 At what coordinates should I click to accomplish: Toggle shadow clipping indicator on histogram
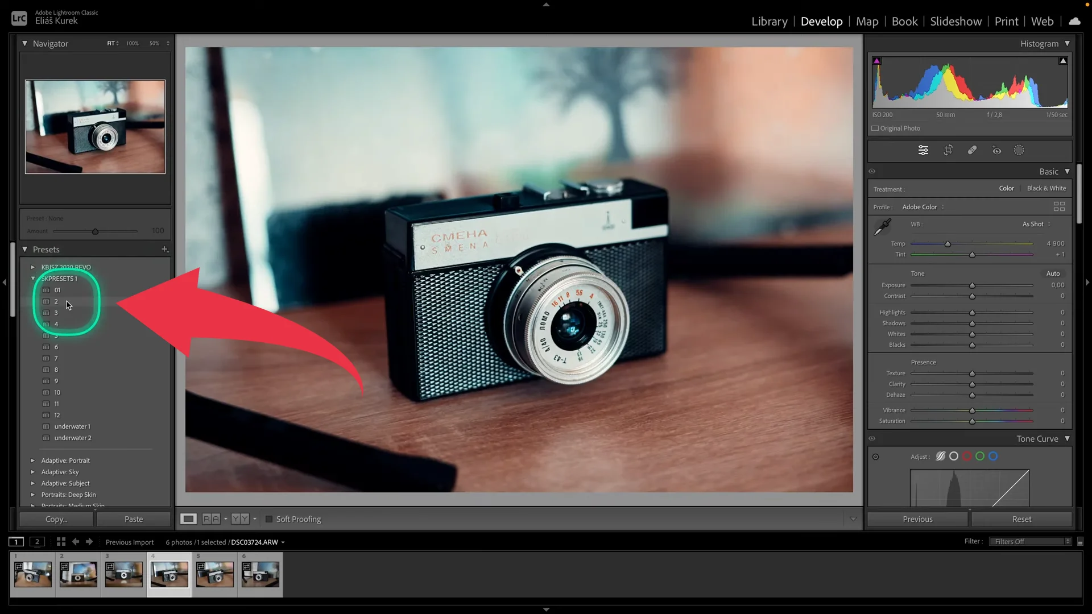click(878, 60)
